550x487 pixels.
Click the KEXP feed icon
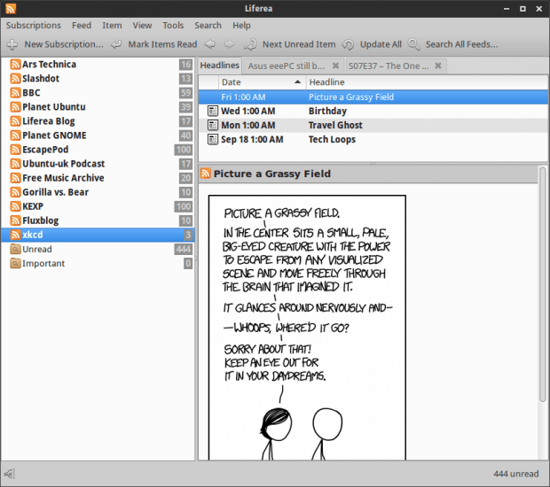pos(15,206)
